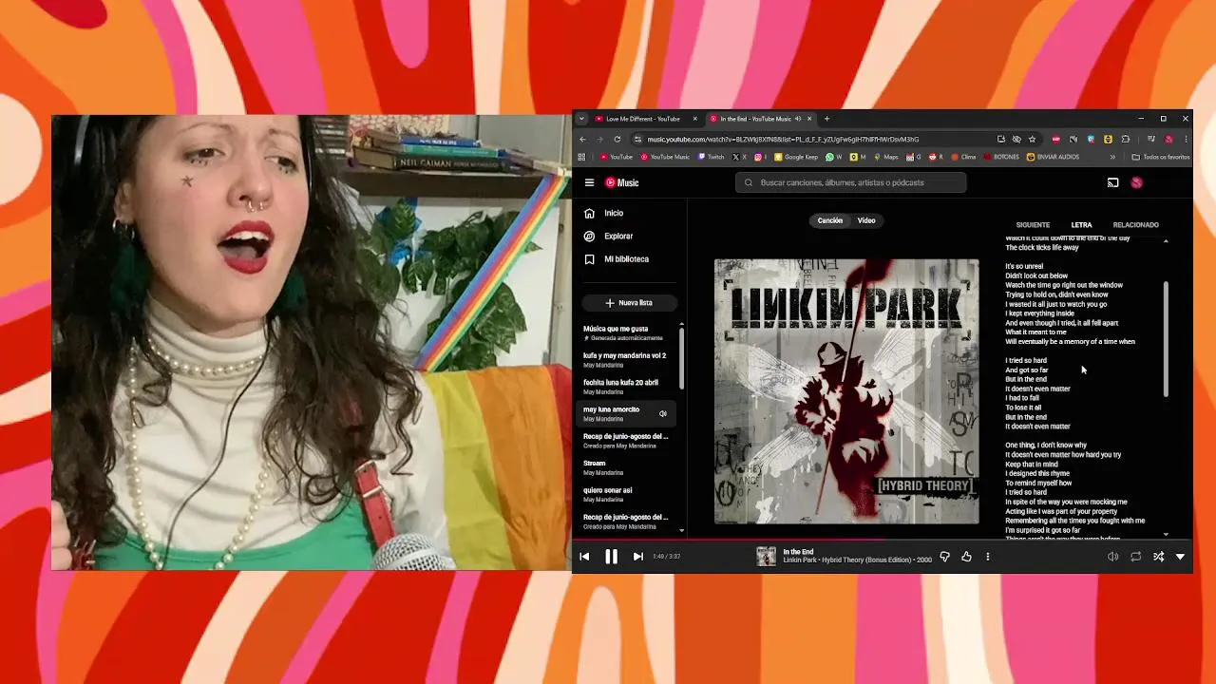Click the playlist sidebar scrollbar
The height and width of the screenshot is (684, 1216).
[x=681, y=359]
